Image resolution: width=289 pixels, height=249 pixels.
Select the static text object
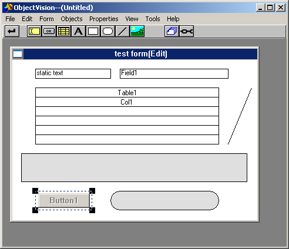(x=73, y=73)
